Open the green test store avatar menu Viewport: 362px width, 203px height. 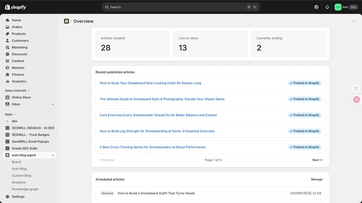pyautogui.click(x=338, y=7)
